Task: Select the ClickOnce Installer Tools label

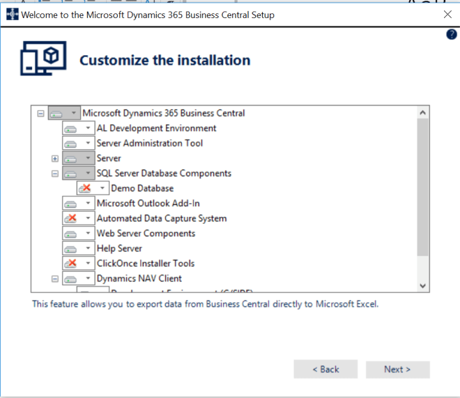Action: [x=146, y=263]
